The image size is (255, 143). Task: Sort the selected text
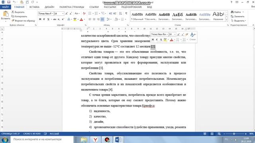click(x=121, y=14)
